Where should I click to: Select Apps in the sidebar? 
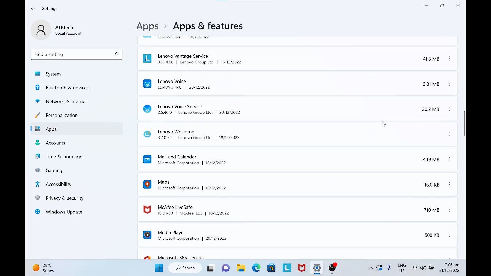pos(77,129)
